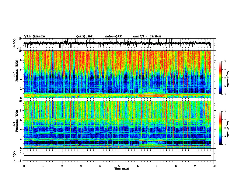Click the log(PSD) label beside ch.1 colorbar
This screenshot has width=241, height=186.
point(228,79)
